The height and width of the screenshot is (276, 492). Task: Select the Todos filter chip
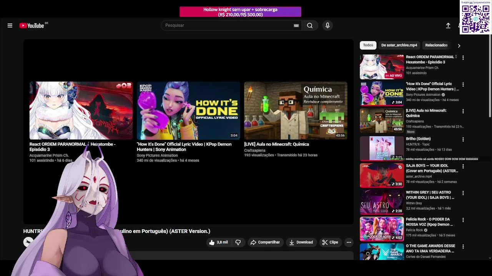[368, 45]
